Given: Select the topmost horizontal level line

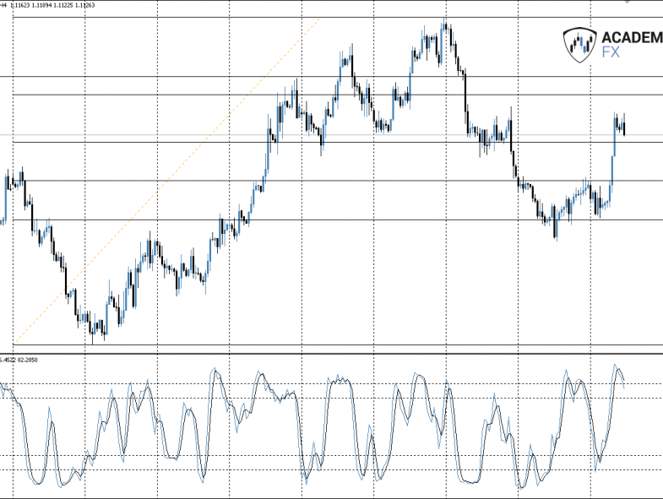Looking at the screenshot, I should 338,18.
